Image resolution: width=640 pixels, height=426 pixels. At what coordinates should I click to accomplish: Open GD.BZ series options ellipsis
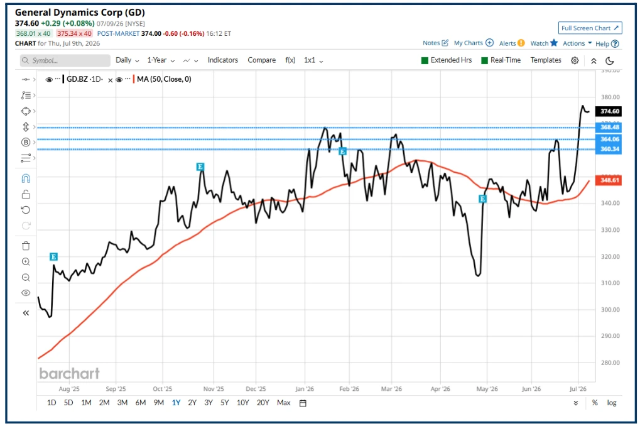click(x=58, y=79)
